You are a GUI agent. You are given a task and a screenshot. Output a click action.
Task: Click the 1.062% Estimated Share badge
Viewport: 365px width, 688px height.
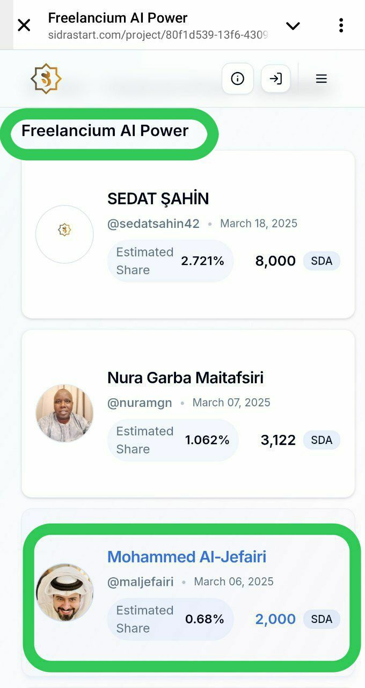click(x=172, y=440)
